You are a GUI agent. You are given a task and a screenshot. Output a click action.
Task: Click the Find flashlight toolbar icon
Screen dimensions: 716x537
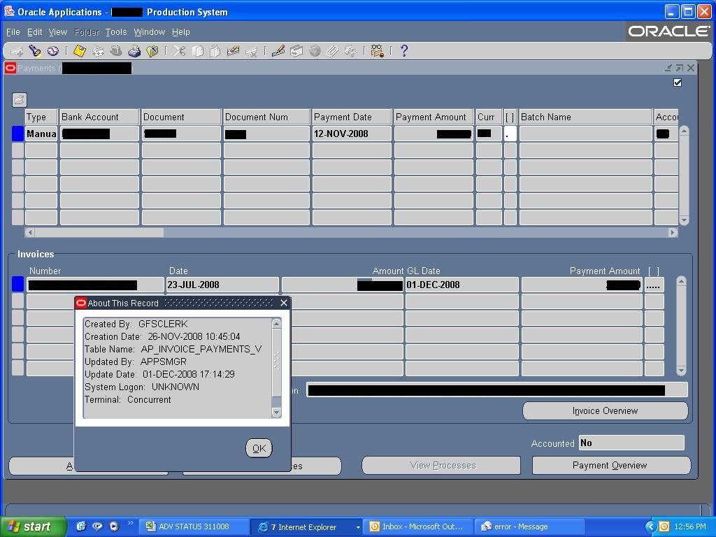34,51
